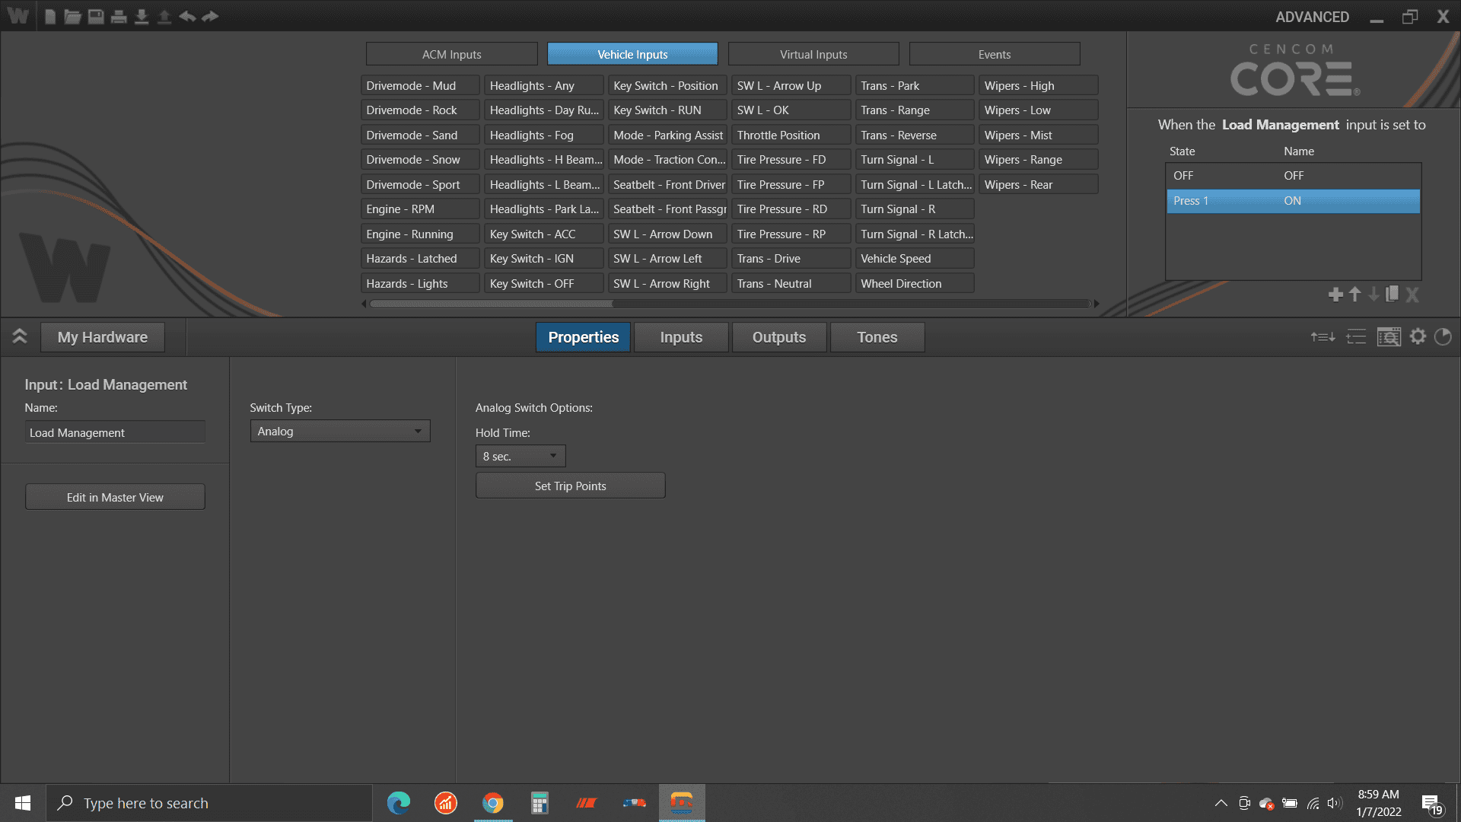The height and width of the screenshot is (822, 1461).
Task: Click the Set Trip Points button
Action: click(571, 486)
